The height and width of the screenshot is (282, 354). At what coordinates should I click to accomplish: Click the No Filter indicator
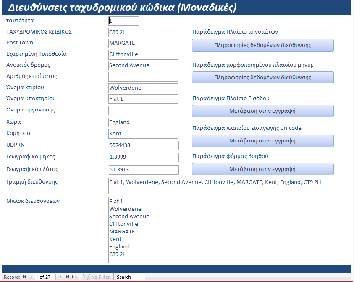(x=97, y=277)
